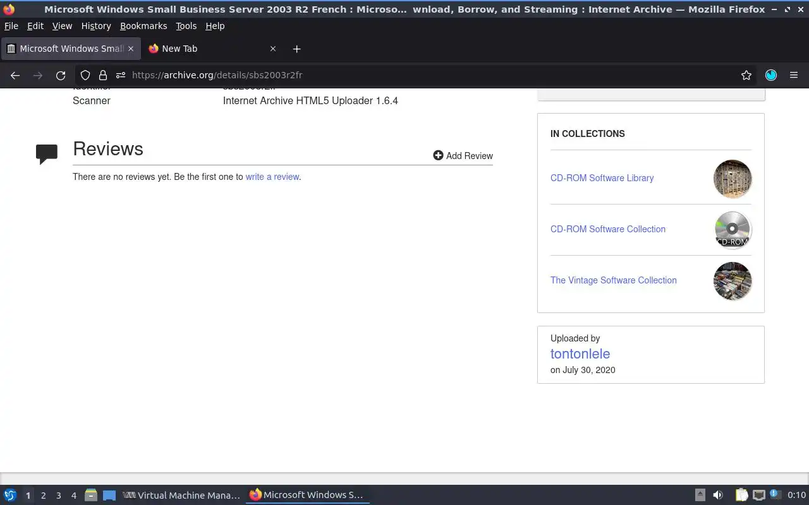Select Firefox Microsoft Windows S... taskbar entry
This screenshot has height=505, width=809.
click(308, 495)
